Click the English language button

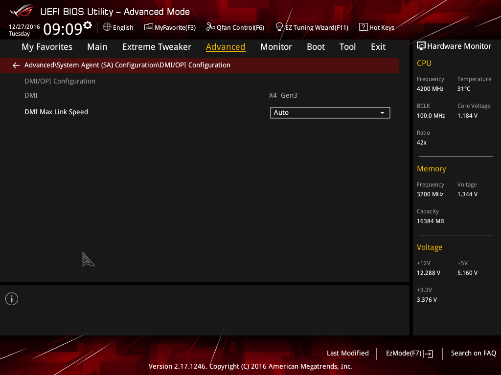click(123, 27)
